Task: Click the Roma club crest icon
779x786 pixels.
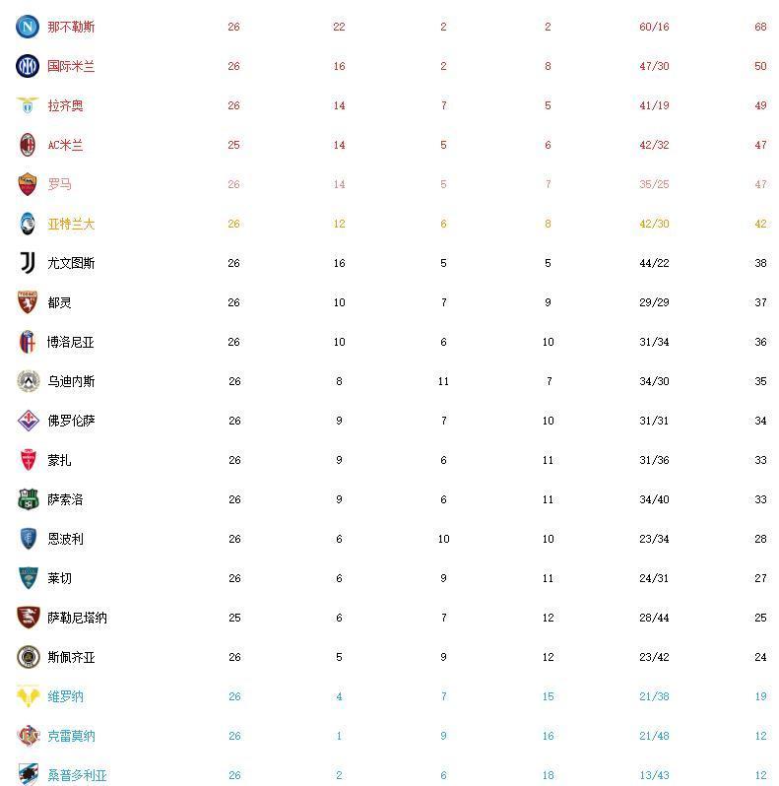Action: pos(27,184)
